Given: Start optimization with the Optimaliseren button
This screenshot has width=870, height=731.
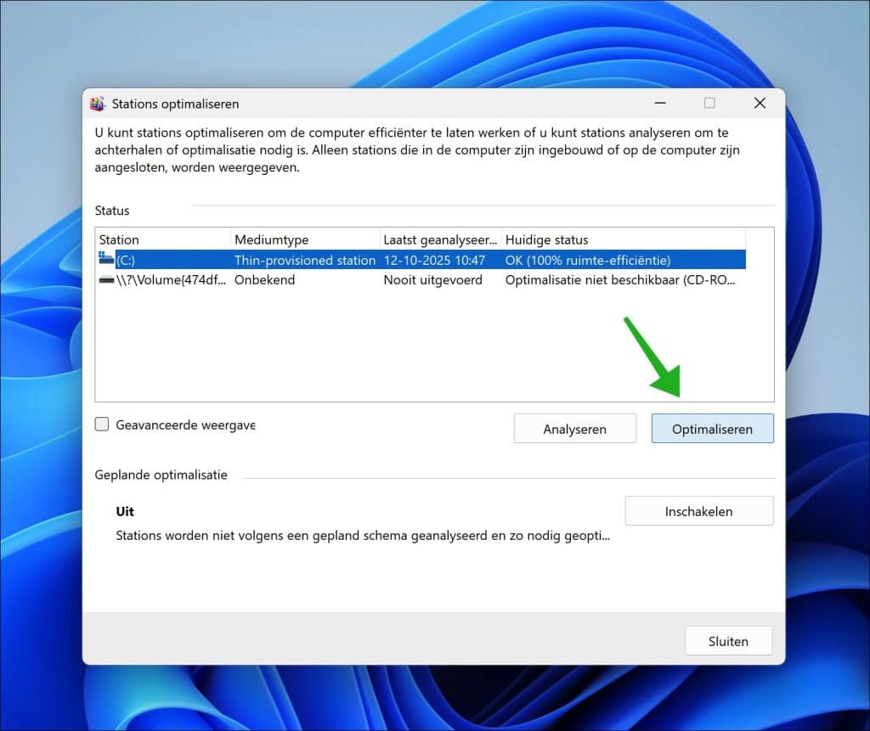Looking at the screenshot, I should point(712,429).
